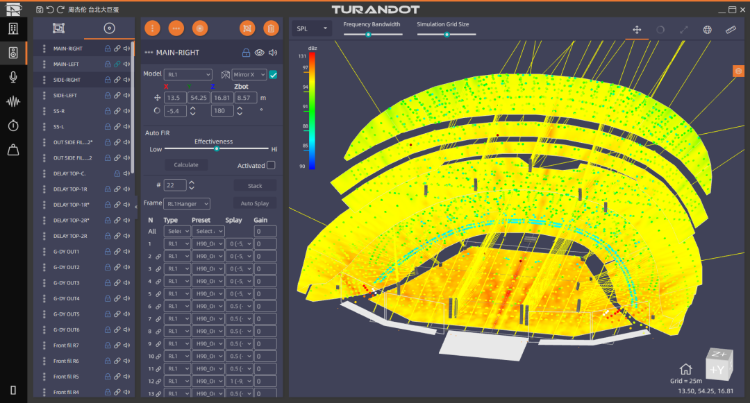Adjust the Simulation Grid Size slider
The height and width of the screenshot is (403, 750).
[x=447, y=35]
